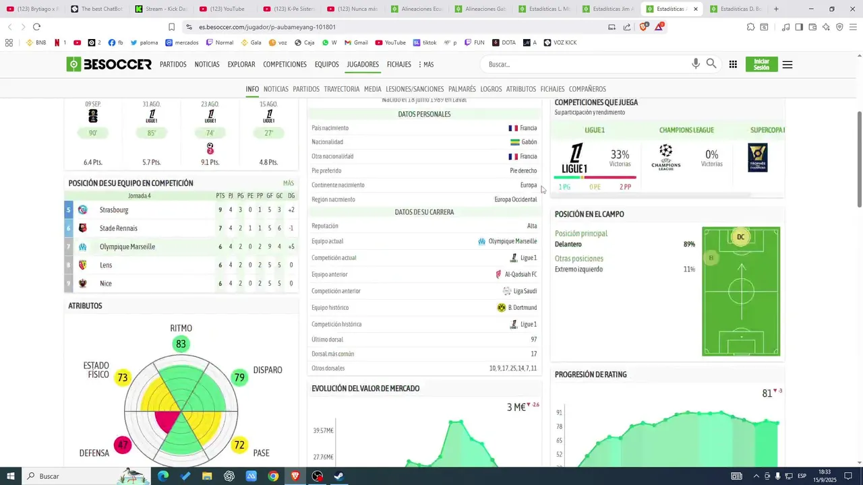The image size is (863, 485).
Task: Open the tiktok bookmark
Action: [x=425, y=42]
